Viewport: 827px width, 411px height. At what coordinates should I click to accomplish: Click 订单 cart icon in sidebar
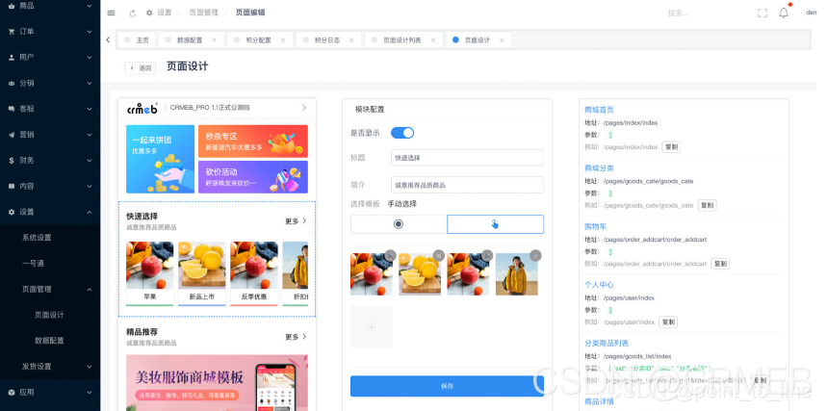pos(12,32)
